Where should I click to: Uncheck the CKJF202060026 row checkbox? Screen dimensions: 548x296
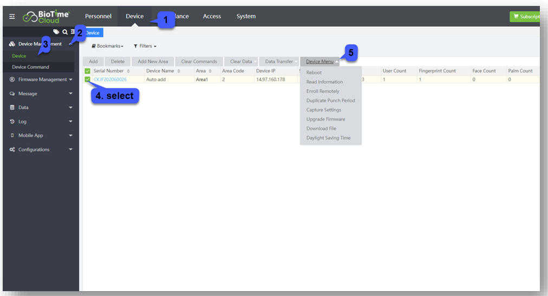click(88, 80)
